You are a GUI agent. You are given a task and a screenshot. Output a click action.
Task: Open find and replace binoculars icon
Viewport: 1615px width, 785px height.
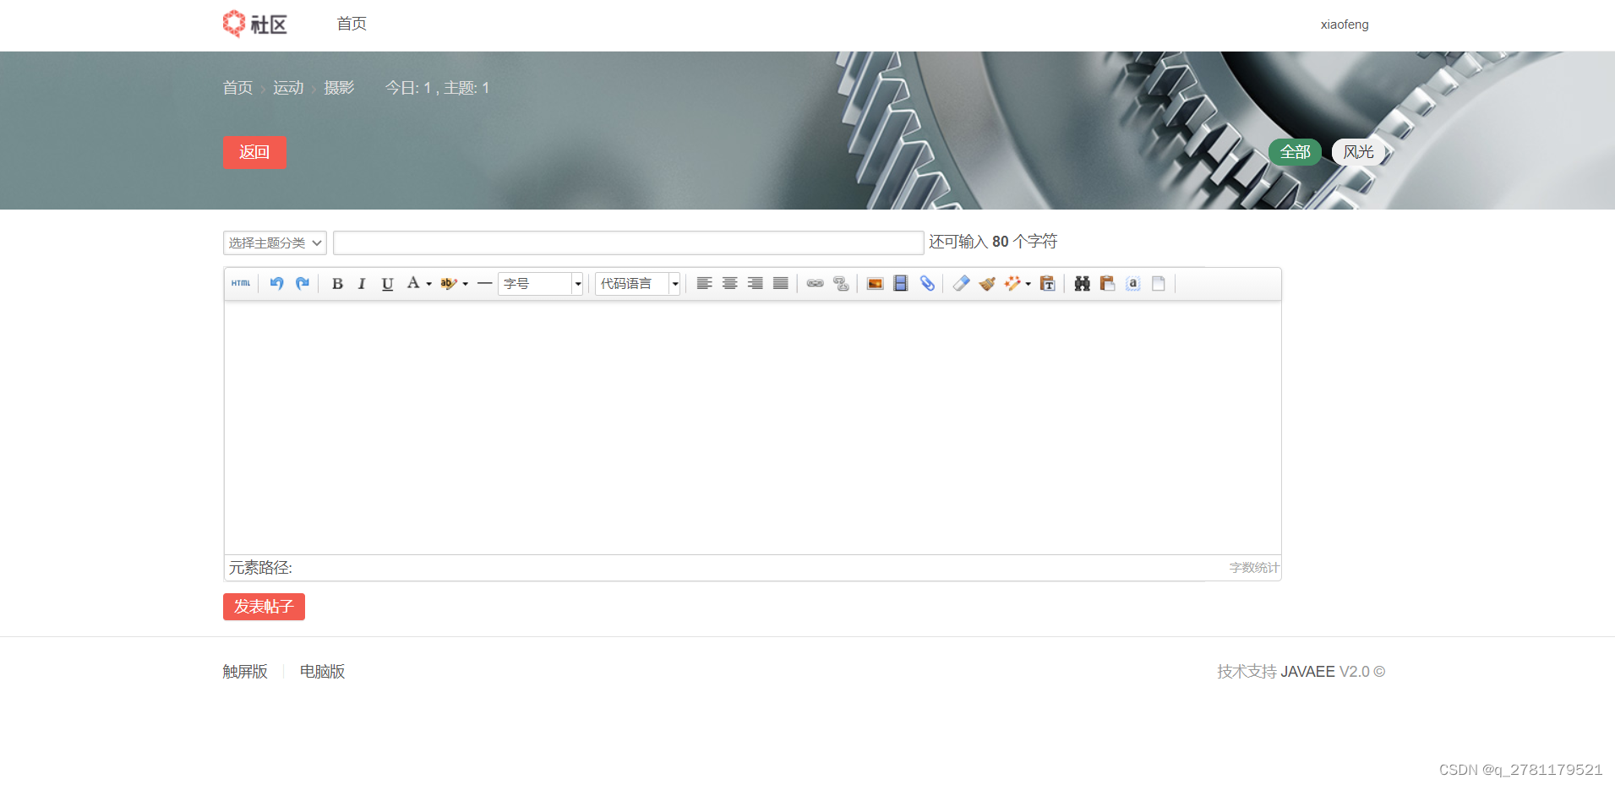tap(1083, 284)
